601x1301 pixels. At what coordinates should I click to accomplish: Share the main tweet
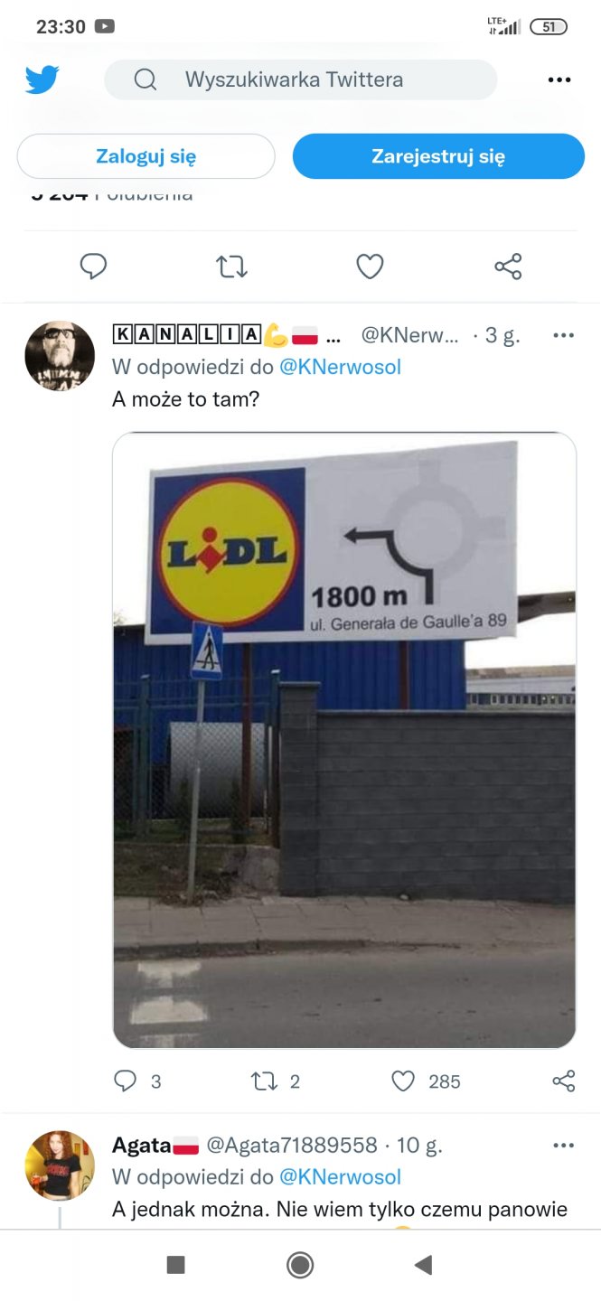click(508, 267)
